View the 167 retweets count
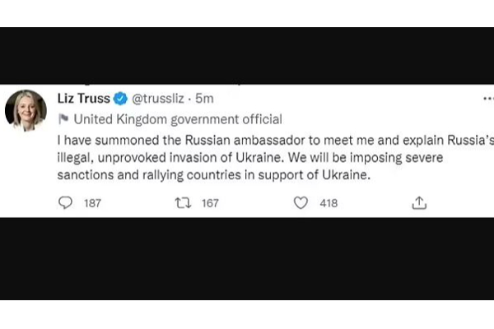494x329 pixels. click(210, 203)
